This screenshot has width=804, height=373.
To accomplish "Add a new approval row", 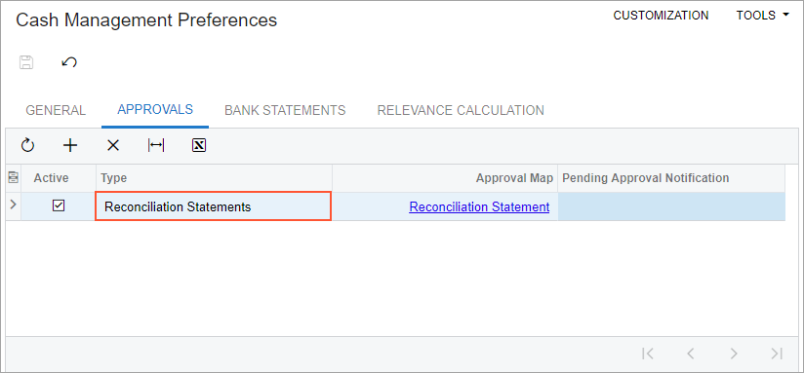I will pos(69,146).
